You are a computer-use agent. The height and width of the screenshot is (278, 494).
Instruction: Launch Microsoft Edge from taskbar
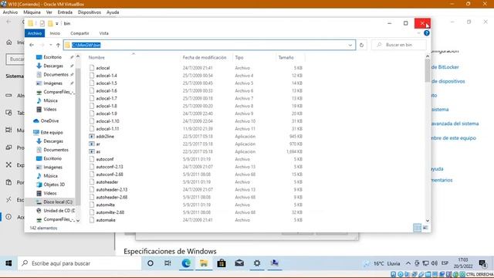pos(186,263)
